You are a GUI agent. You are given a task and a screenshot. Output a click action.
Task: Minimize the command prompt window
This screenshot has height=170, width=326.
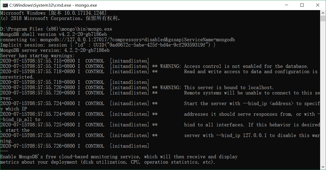pos(287,5)
